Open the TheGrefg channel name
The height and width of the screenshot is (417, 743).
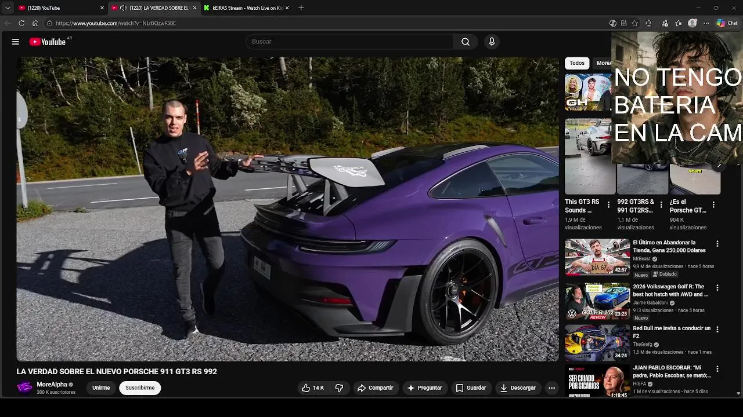tap(643, 344)
